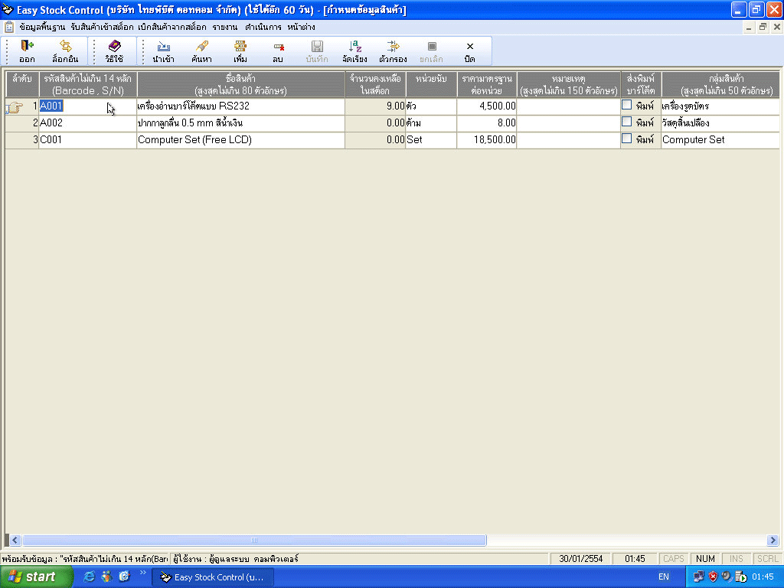Click the horizontal scrollbar right arrow
Screen dimensions: 784x588
pyautogui.click(x=772, y=540)
